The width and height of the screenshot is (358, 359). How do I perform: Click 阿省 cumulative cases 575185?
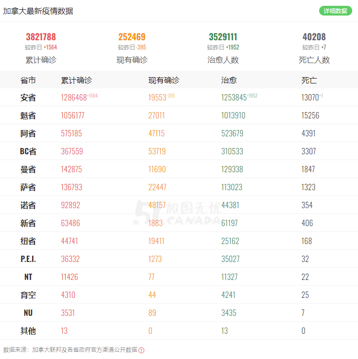[x=71, y=133]
